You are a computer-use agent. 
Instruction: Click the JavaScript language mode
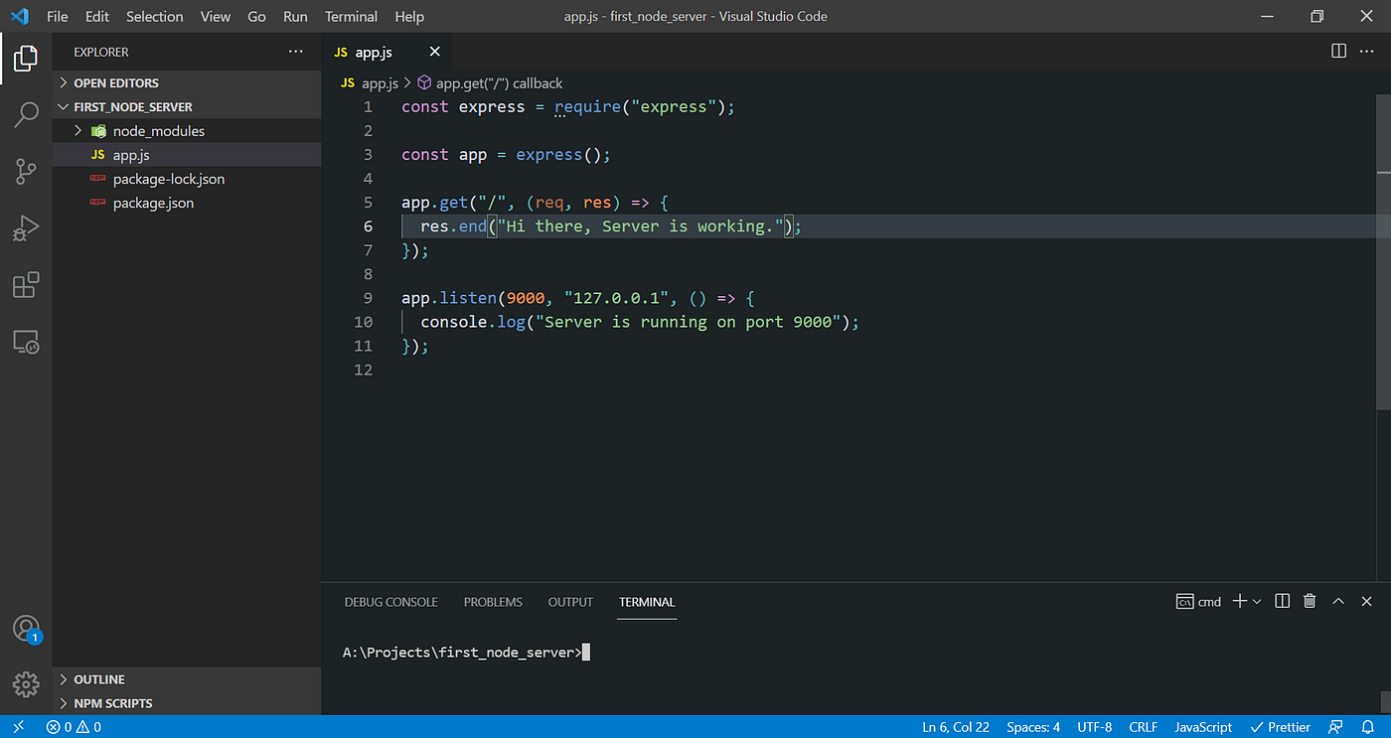[x=1203, y=727]
